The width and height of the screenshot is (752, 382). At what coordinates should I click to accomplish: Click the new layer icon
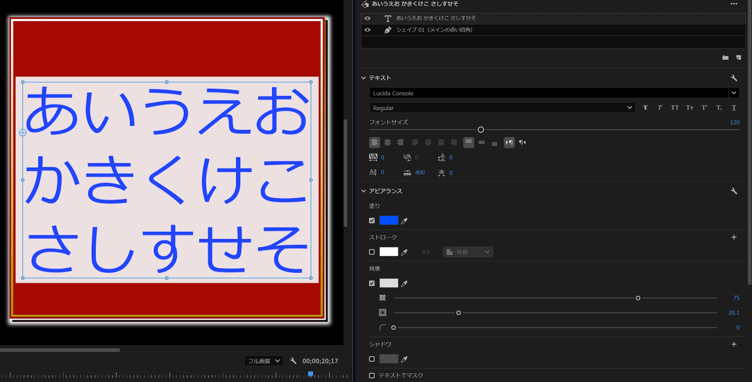(738, 58)
